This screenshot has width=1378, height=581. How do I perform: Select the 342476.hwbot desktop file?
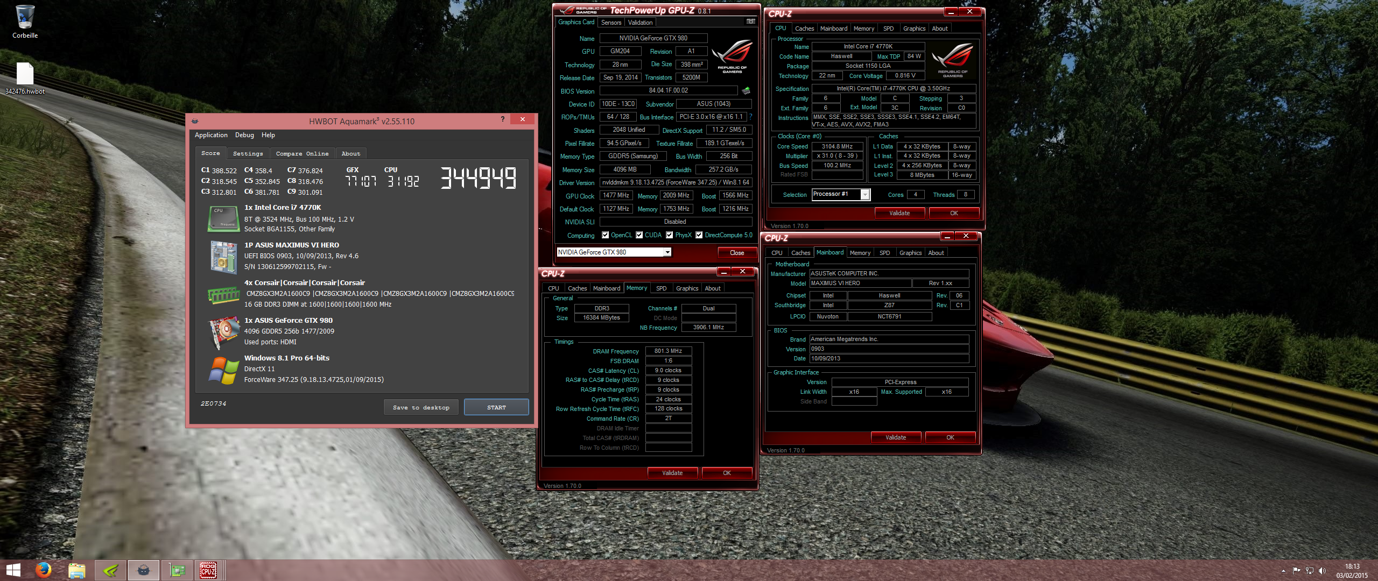coord(25,79)
